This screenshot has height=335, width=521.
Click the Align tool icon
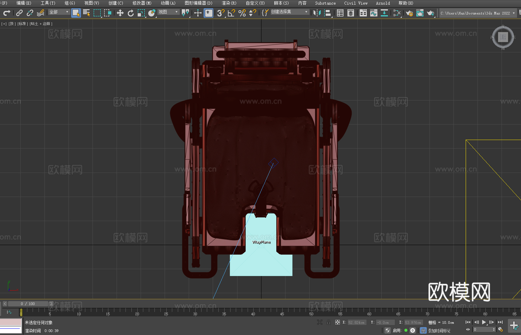pyautogui.click(x=328, y=13)
